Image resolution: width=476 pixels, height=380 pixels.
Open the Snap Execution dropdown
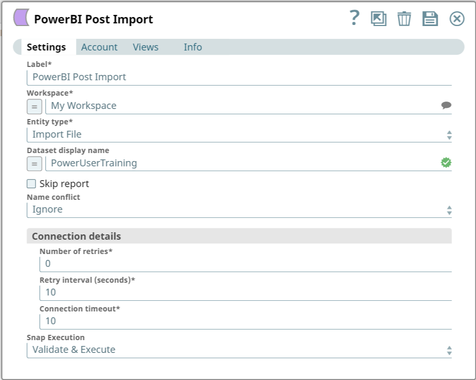coord(239,350)
